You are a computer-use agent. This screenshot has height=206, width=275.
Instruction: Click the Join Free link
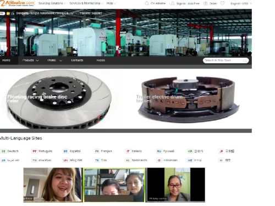click(194, 3)
